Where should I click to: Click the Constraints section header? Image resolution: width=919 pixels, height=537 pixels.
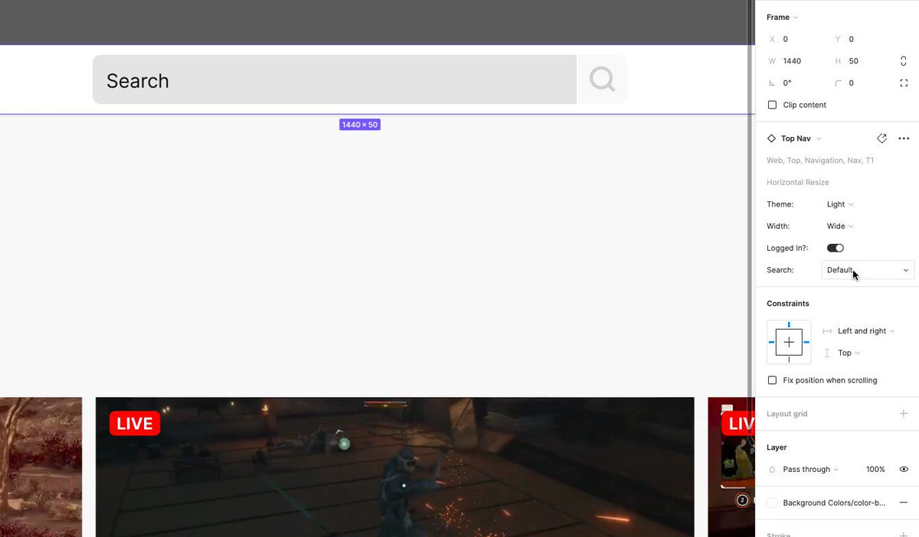tap(788, 304)
